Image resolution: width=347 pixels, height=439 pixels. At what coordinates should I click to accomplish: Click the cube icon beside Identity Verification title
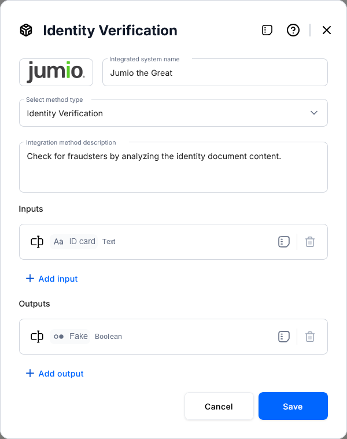pos(26,30)
